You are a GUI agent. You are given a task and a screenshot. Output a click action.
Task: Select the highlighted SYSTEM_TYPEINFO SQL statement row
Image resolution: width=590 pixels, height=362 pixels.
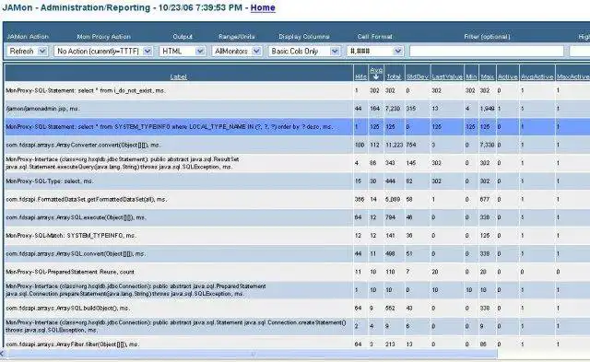point(297,127)
